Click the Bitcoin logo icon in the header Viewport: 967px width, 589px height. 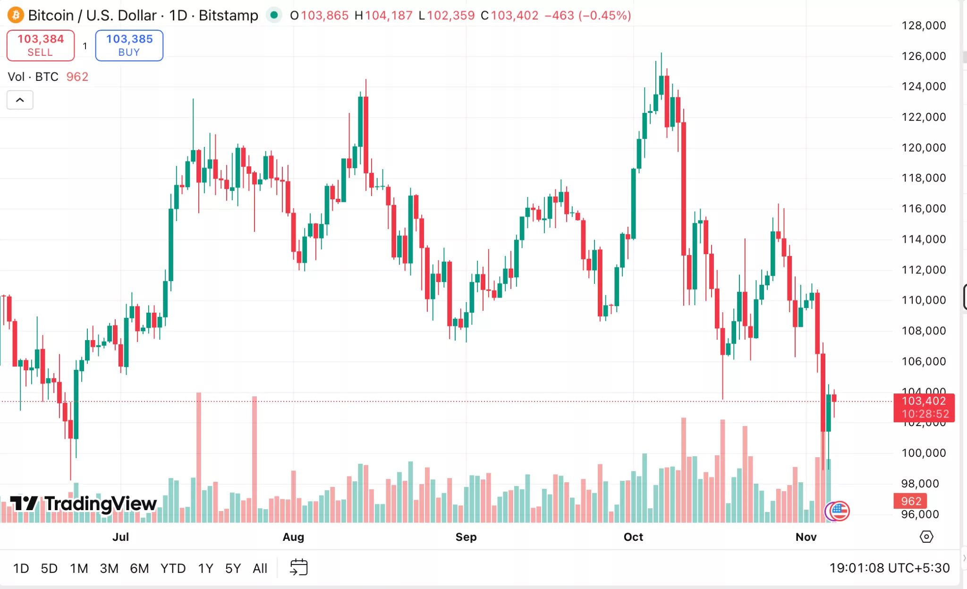click(x=15, y=15)
